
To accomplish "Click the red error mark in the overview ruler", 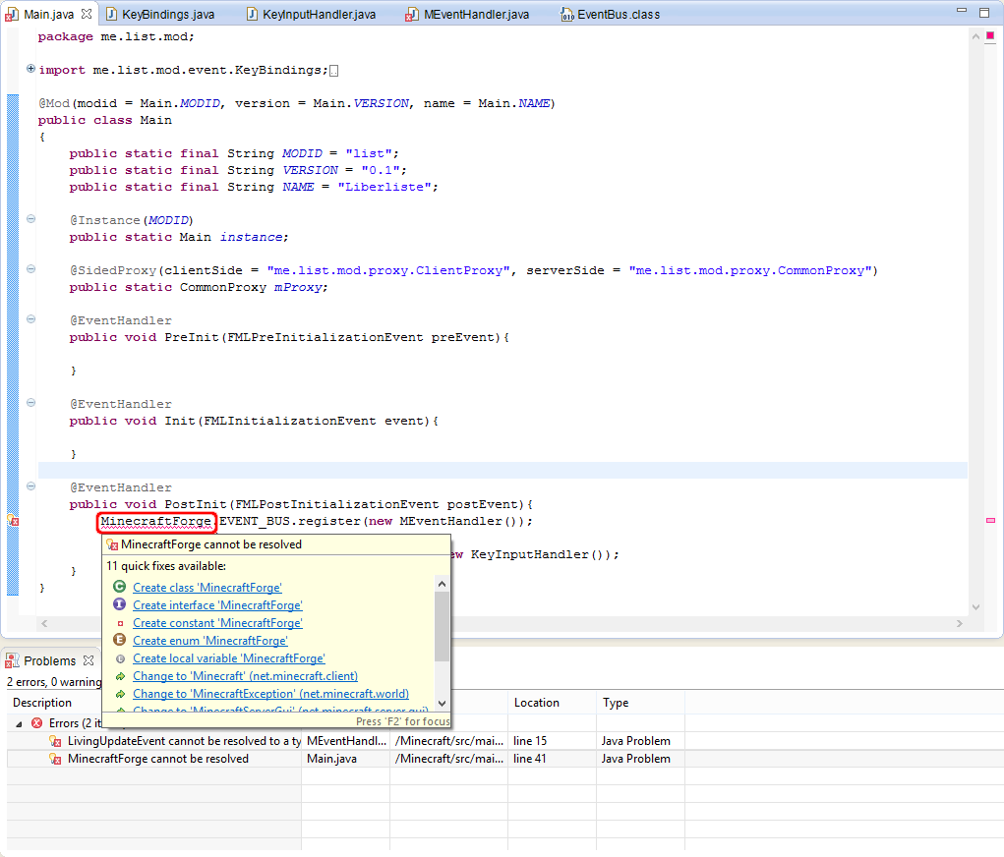I will coord(990,520).
